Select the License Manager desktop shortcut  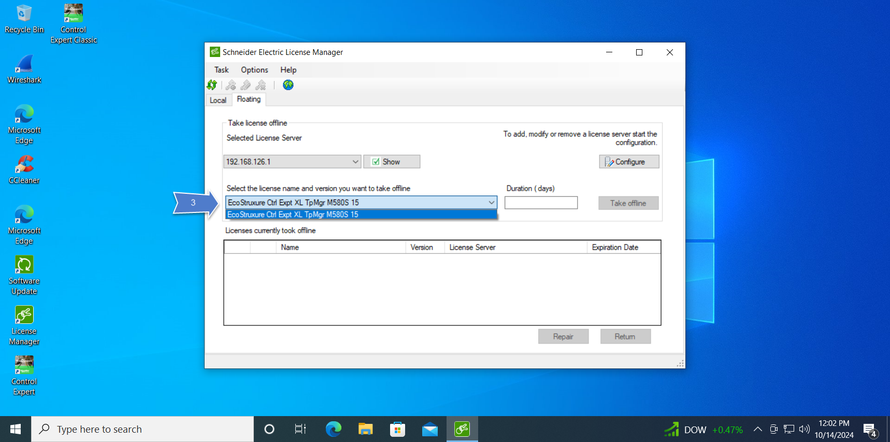[x=24, y=325]
